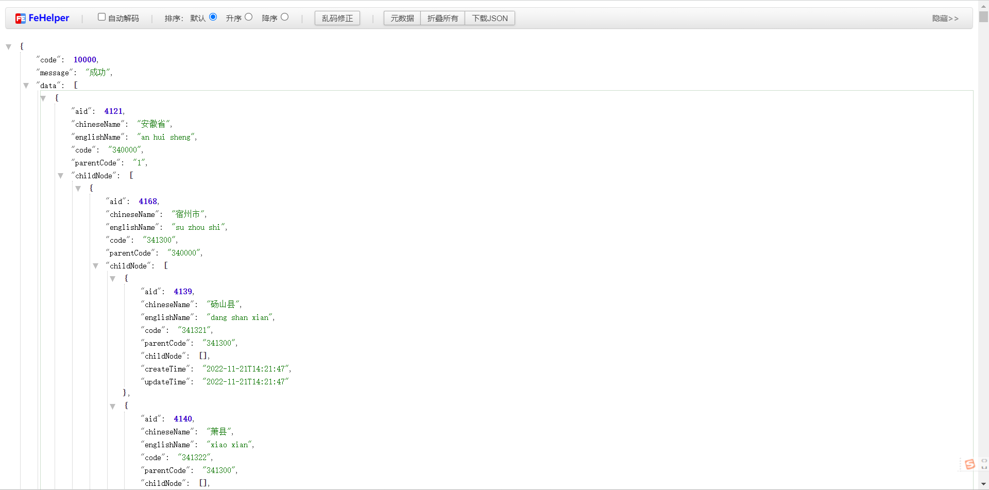The height and width of the screenshot is (490, 989).
Task: Click the createTime value of 砀山县
Action: (246, 369)
